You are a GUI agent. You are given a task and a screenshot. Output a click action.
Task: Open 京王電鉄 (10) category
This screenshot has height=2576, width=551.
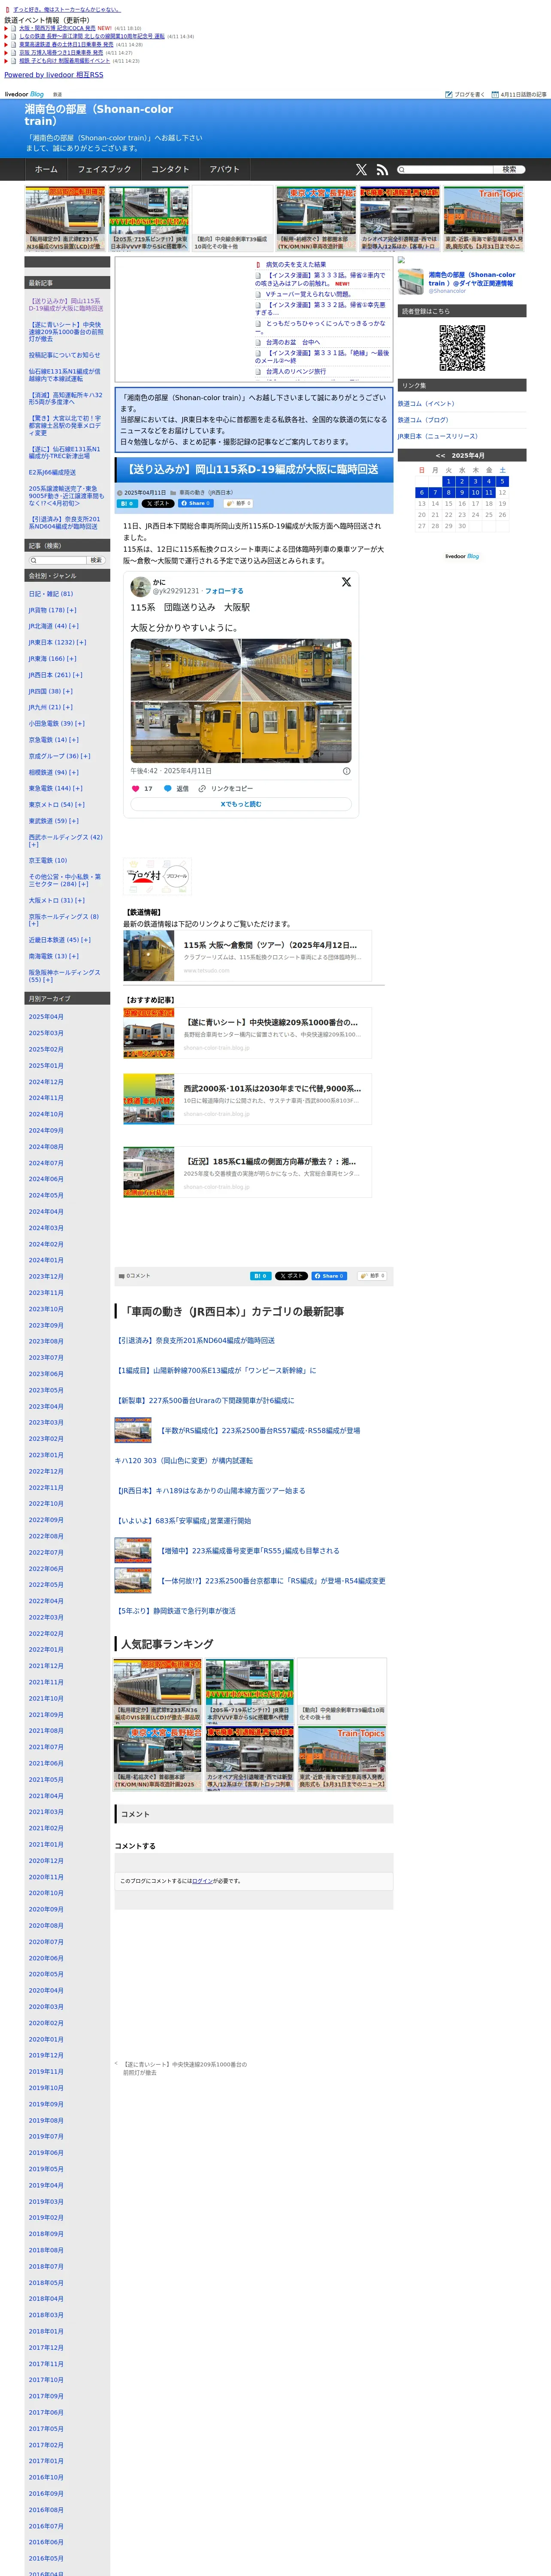coord(48,860)
